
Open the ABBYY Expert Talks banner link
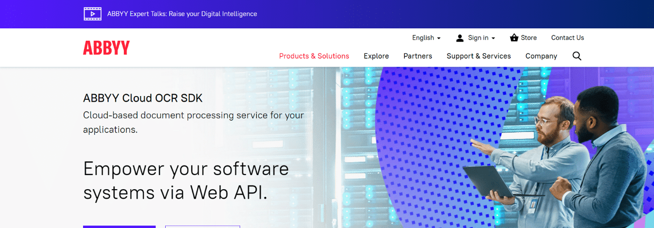pyautogui.click(x=182, y=14)
